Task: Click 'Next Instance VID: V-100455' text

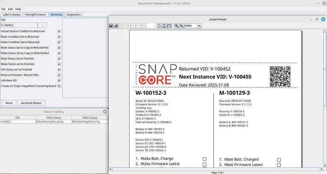Action: click(215, 77)
